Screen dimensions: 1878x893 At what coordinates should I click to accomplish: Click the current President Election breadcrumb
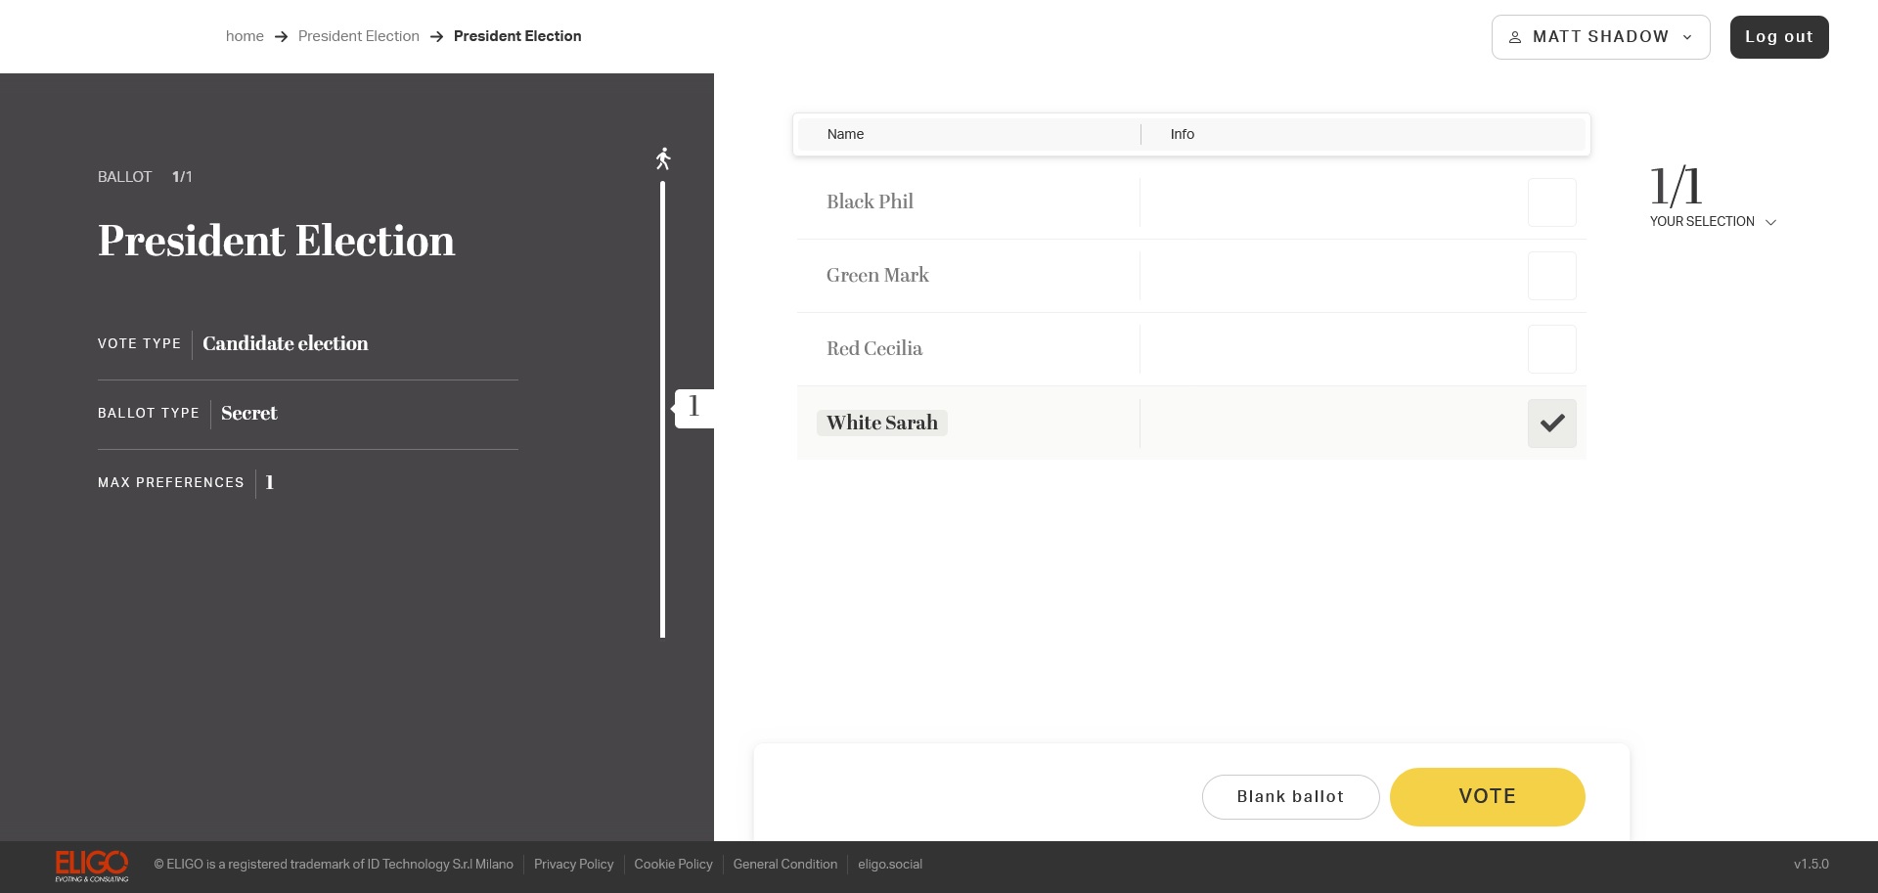[517, 36]
